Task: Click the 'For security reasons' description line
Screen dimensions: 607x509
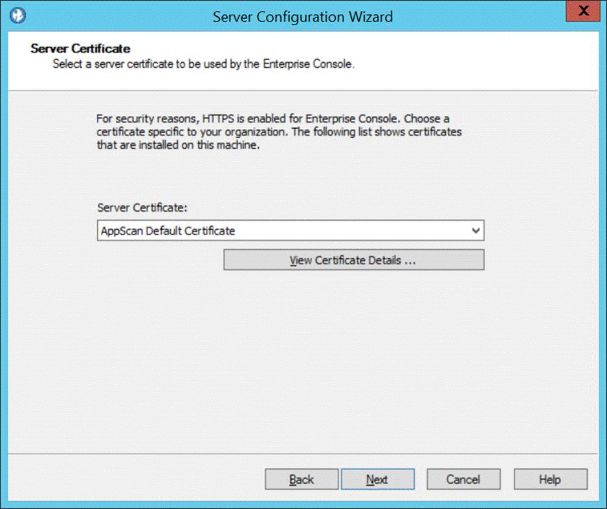Action: pyautogui.click(x=272, y=119)
